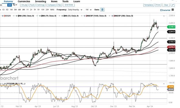Set chart period to 6M

tap(19, 10)
